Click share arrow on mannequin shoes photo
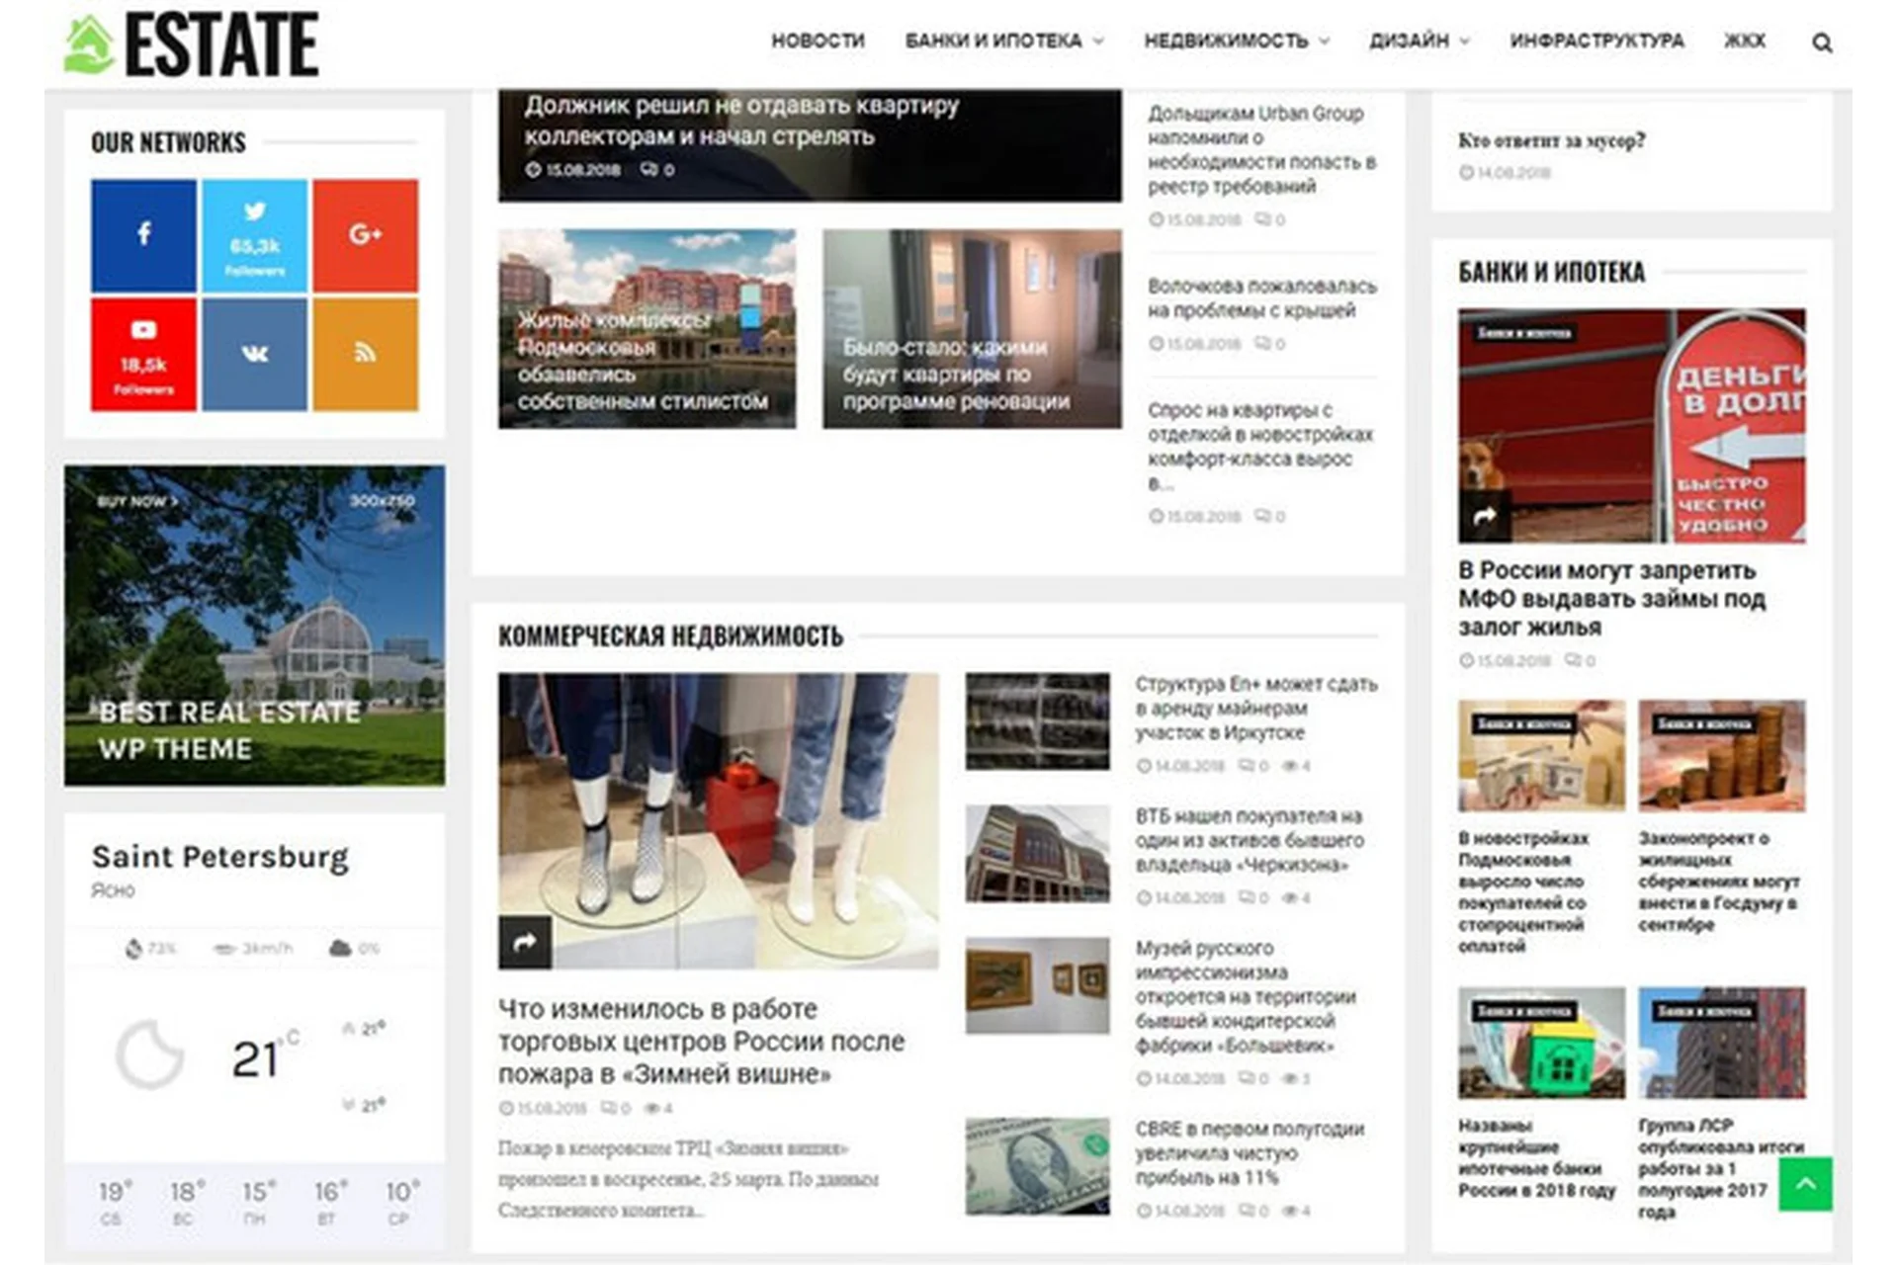The image size is (1898, 1265). pyautogui.click(x=525, y=942)
